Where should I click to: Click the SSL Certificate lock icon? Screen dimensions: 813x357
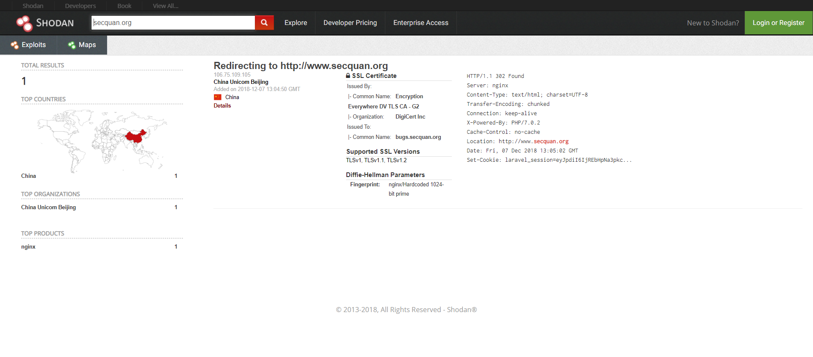pyautogui.click(x=348, y=76)
